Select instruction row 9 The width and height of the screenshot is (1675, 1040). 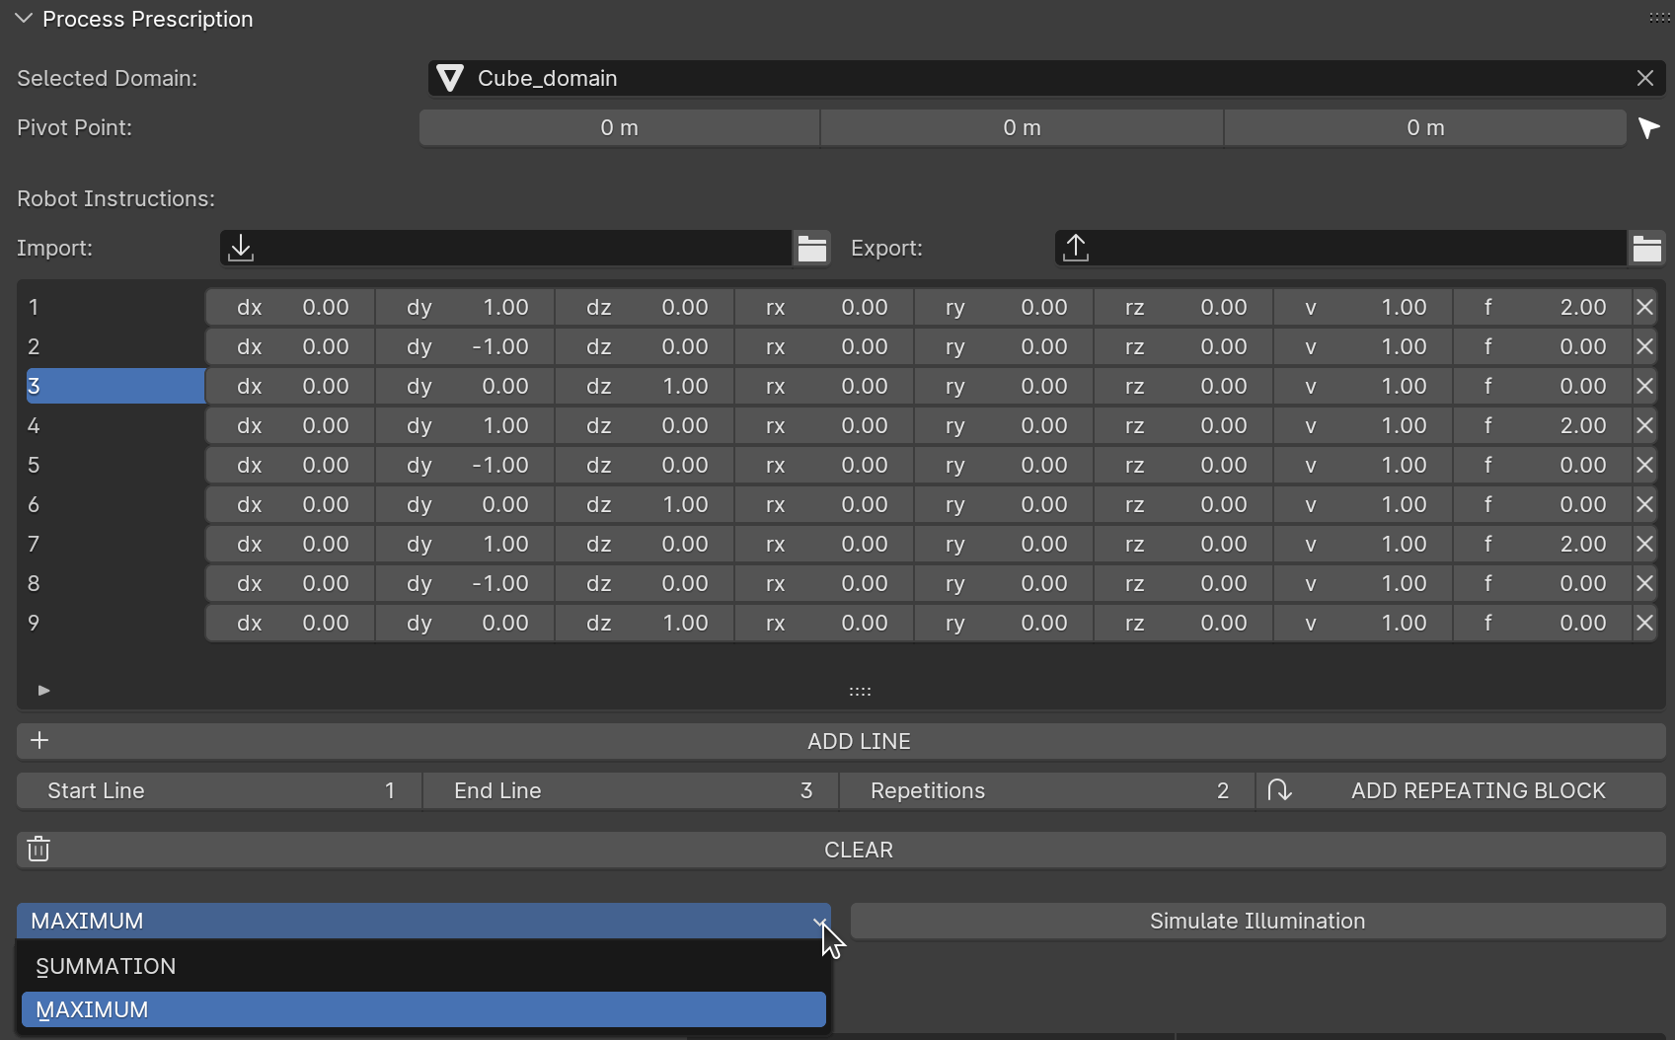114,623
